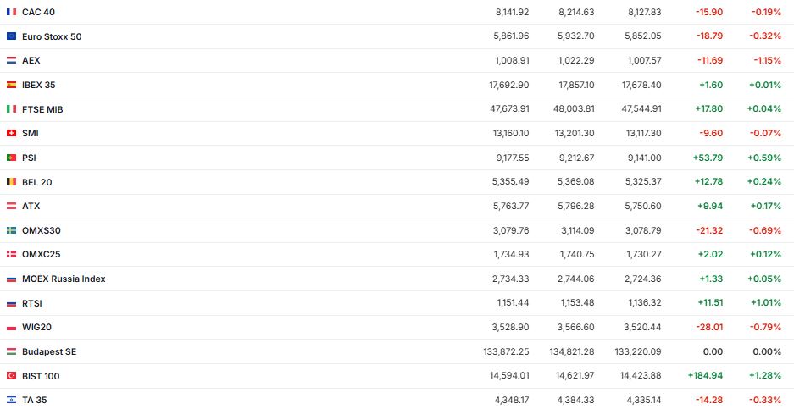Open the FTSE MIB index page
The width and height of the screenshot is (794, 409).
pos(42,109)
